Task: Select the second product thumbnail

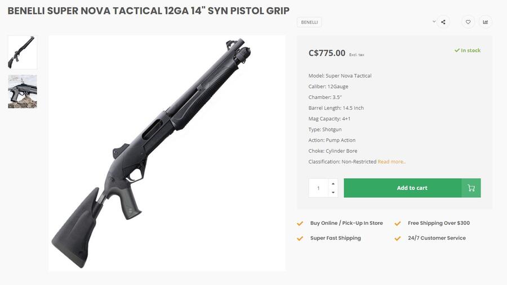Action: click(23, 91)
